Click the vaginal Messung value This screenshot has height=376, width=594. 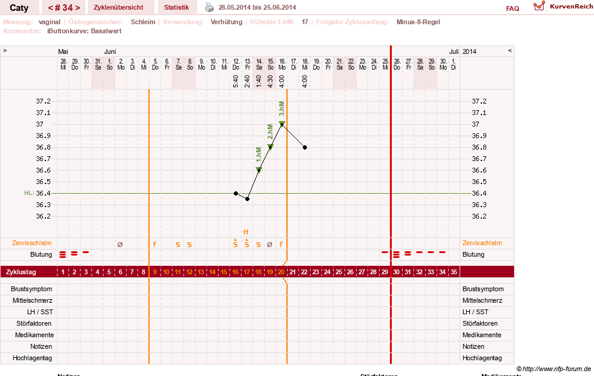50,22
